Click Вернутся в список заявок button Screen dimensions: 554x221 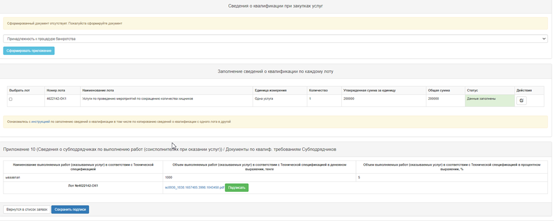(x=27, y=210)
